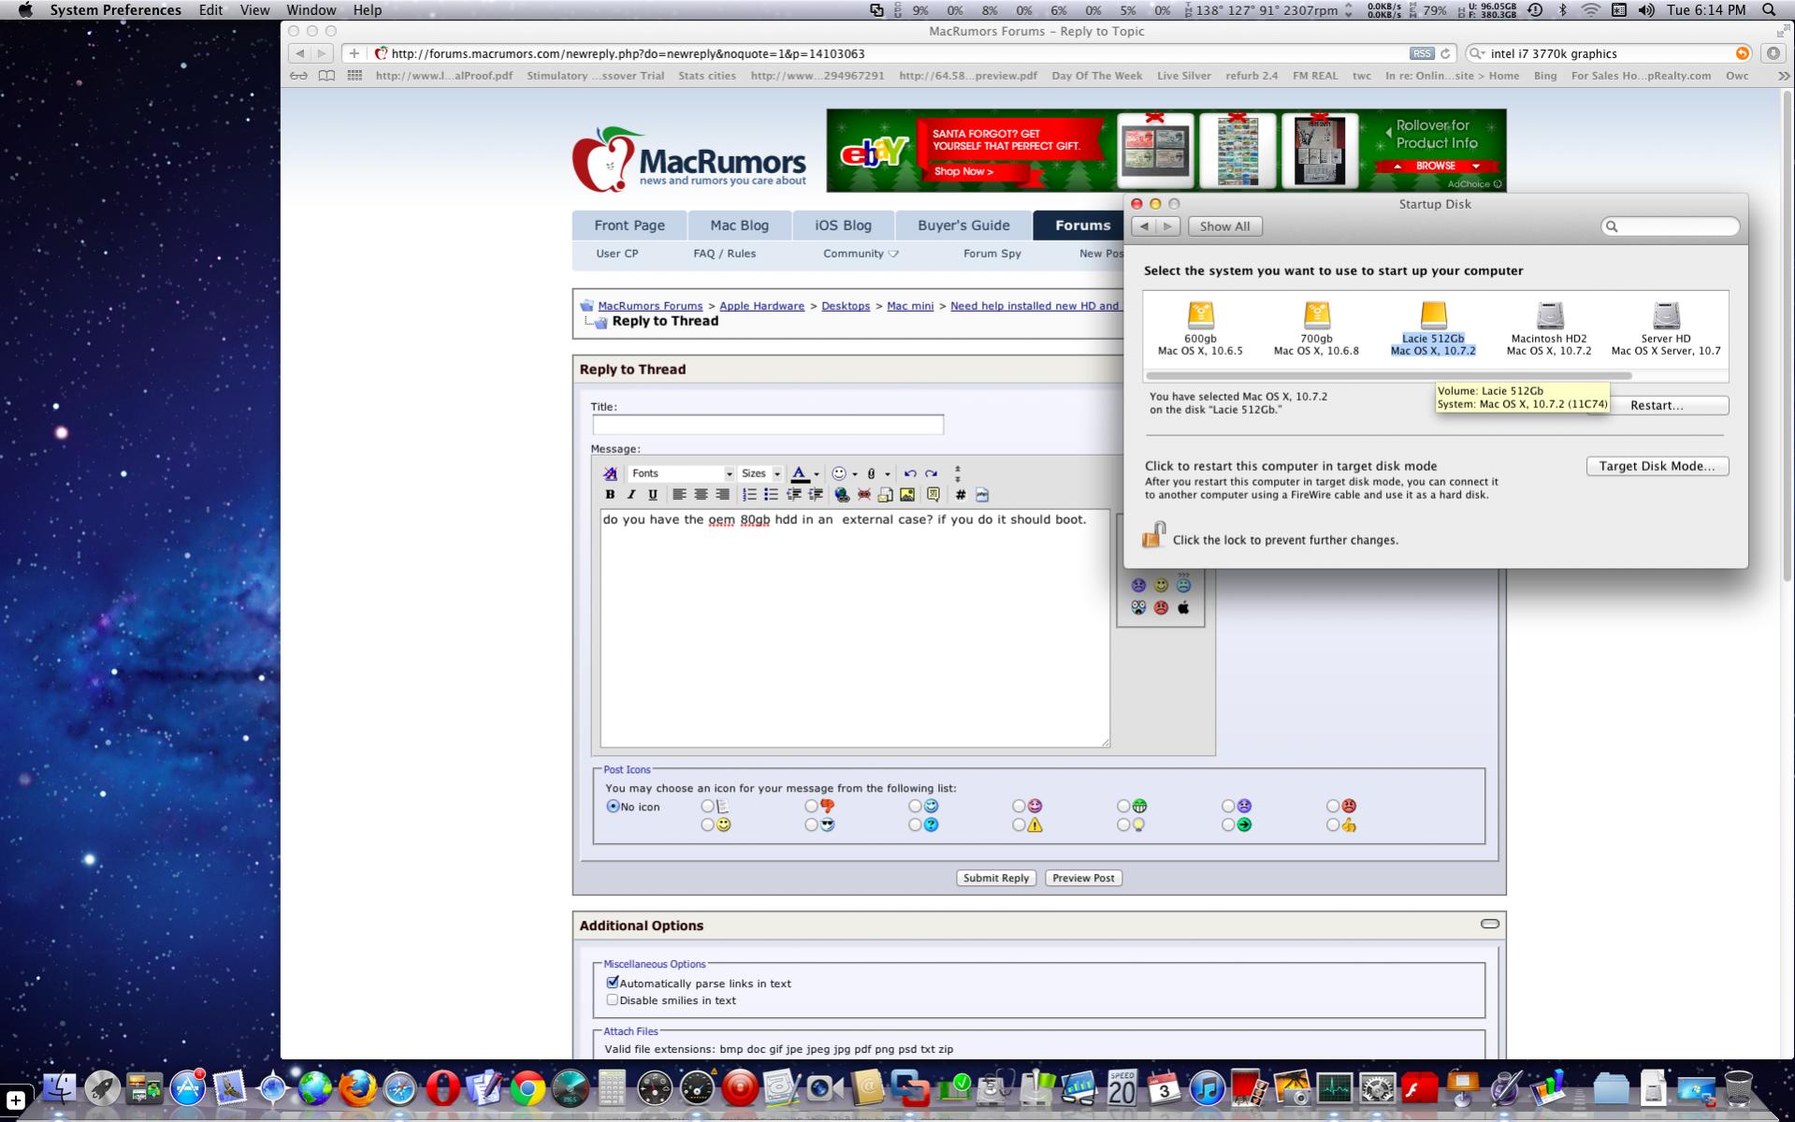
Task: Switch to the Front Page tab
Action: 630,226
